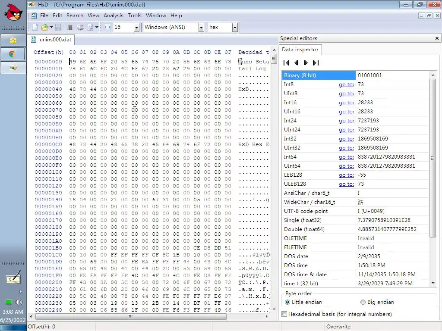Screen dimensions: 442x331
Task: Click the hex view scroll down arrow
Action: (x=274, y=309)
